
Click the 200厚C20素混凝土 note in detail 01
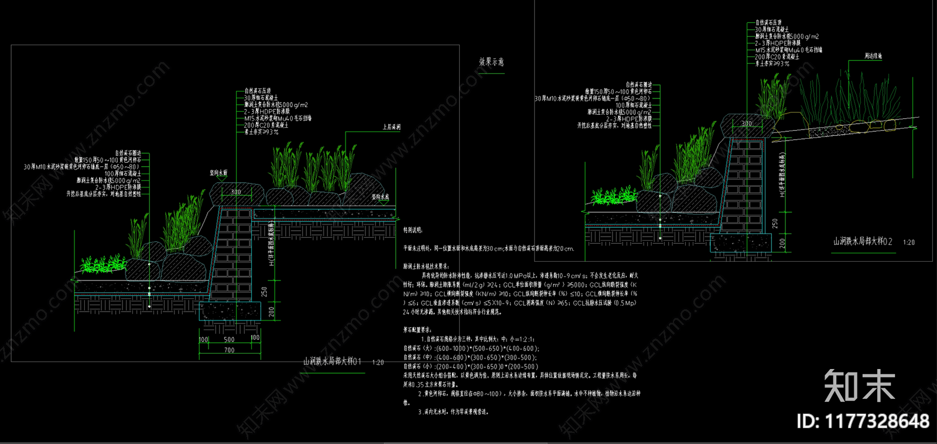266,125
